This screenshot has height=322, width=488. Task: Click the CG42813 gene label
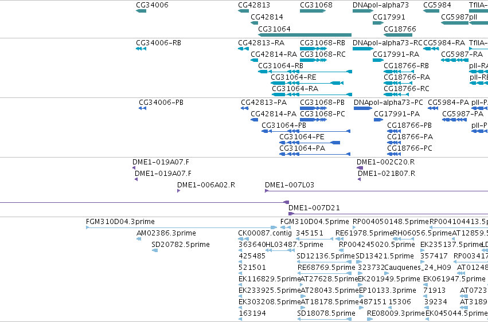click(254, 5)
